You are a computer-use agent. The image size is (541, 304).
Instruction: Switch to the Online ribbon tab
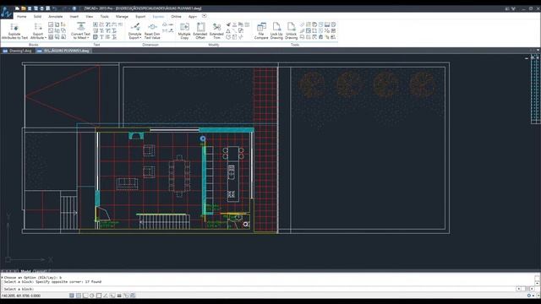pos(176,17)
